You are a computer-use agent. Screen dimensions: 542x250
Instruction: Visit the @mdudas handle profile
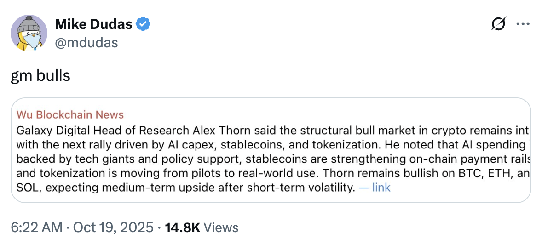coord(86,43)
